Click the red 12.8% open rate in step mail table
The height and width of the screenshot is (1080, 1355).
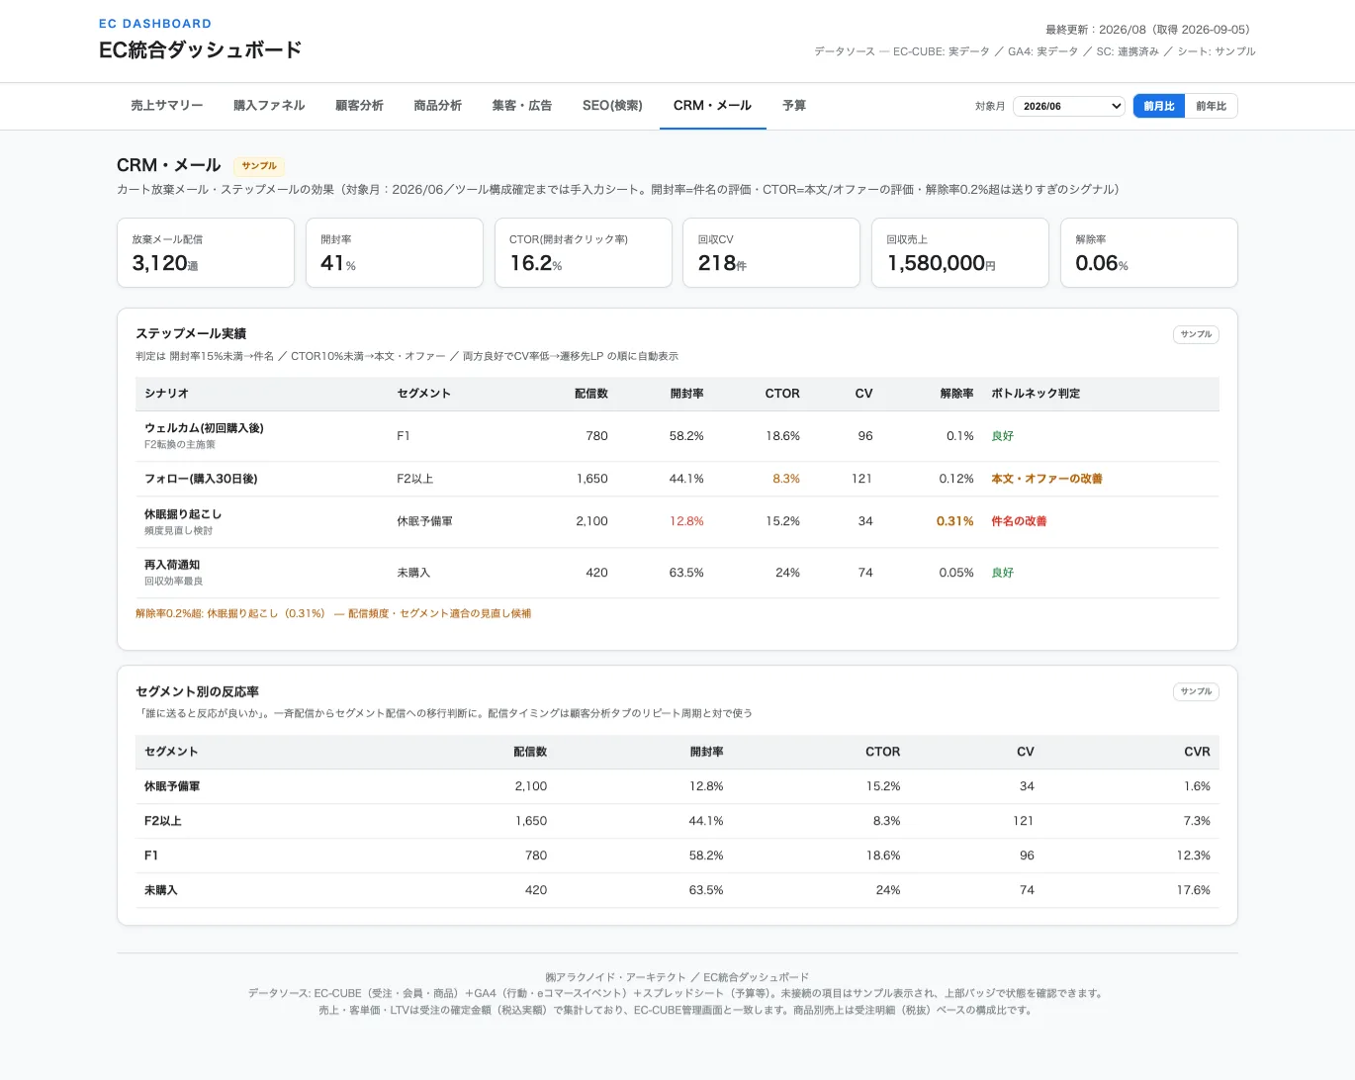click(x=686, y=521)
